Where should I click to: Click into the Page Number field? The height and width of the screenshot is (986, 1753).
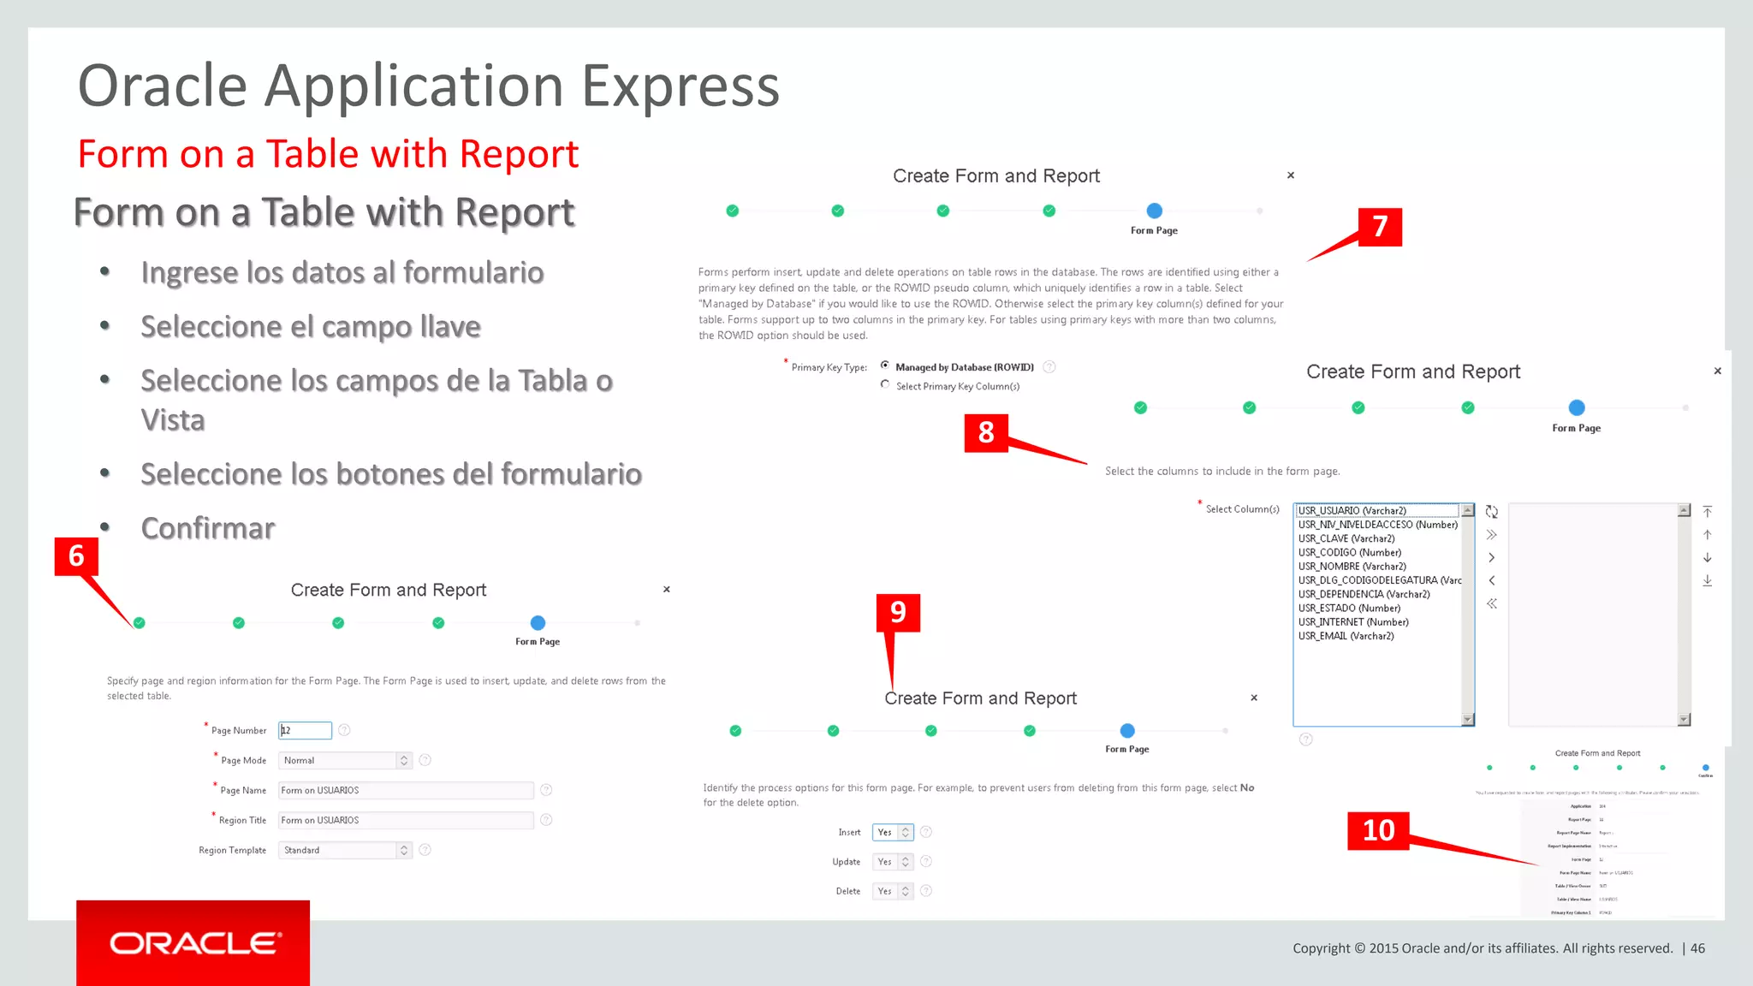pos(305,730)
